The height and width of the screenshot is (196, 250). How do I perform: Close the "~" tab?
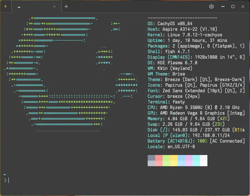coord(54,7)
